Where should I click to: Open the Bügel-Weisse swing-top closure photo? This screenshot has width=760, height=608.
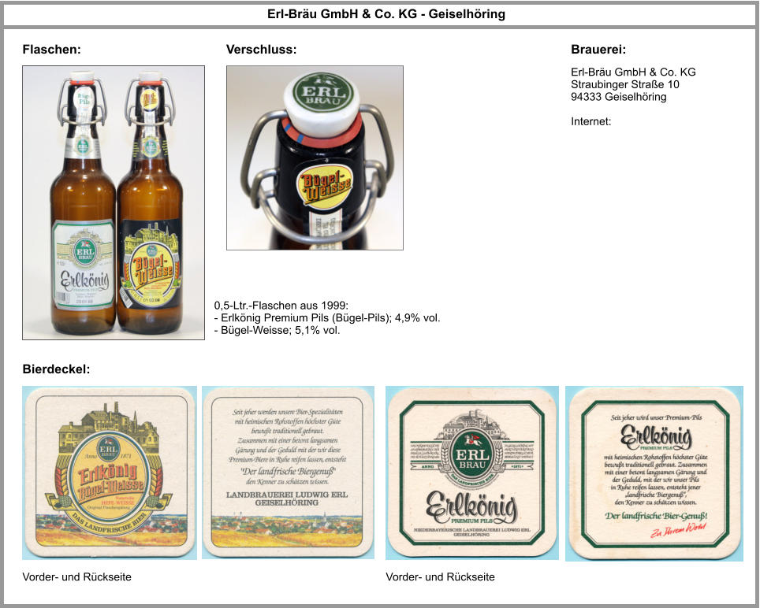[x=315, y=158]
